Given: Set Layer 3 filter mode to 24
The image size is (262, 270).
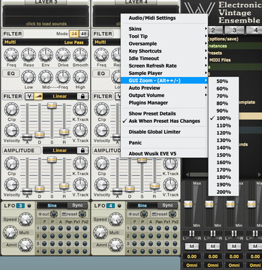Looking at the screenshot, I should [74, 34].
